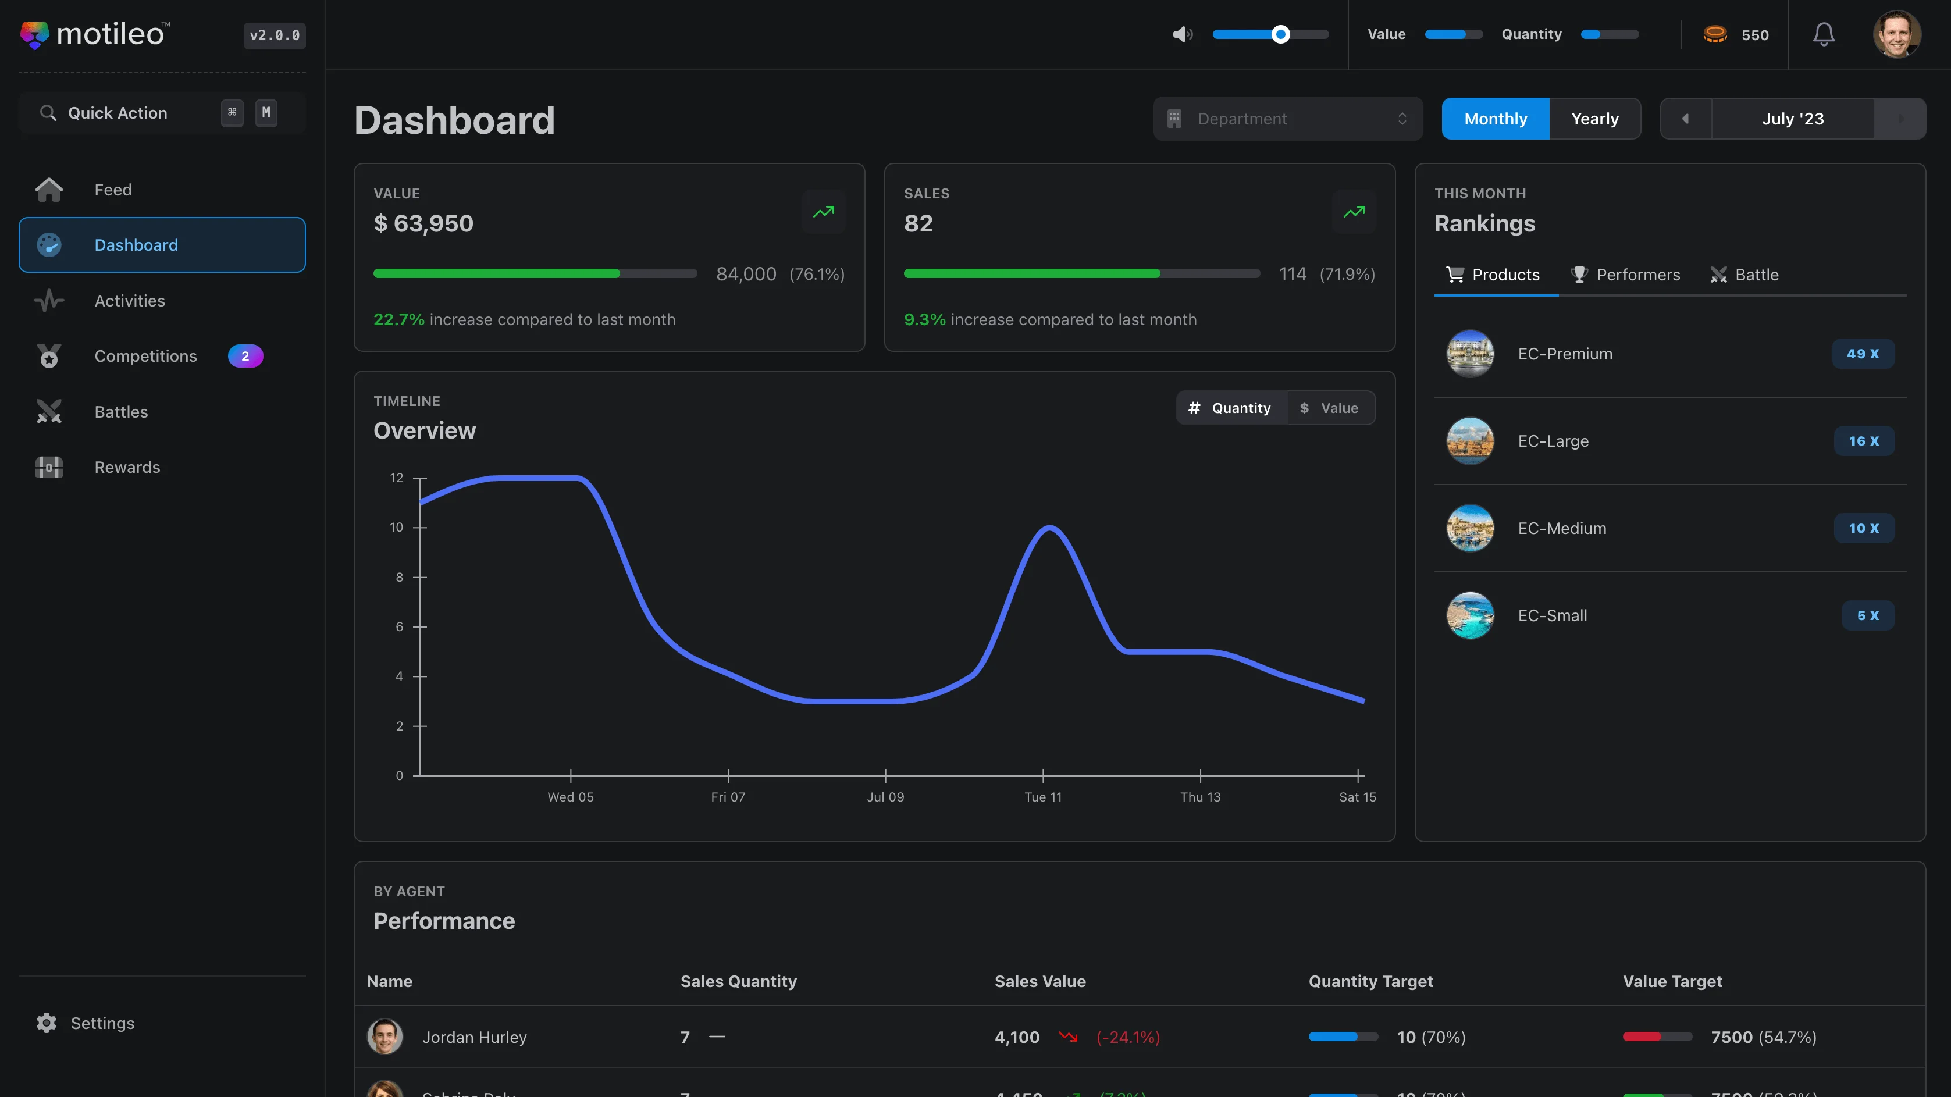The width and height of the screenshot is (1951, 1097).
Task: Click the Tue 11 label on timeline axis
Action: click(1043, 796)
